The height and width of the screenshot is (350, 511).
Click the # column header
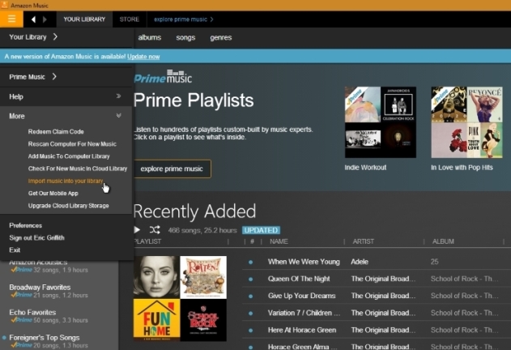252,241
